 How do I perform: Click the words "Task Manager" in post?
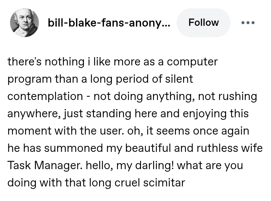click(45, 166)
